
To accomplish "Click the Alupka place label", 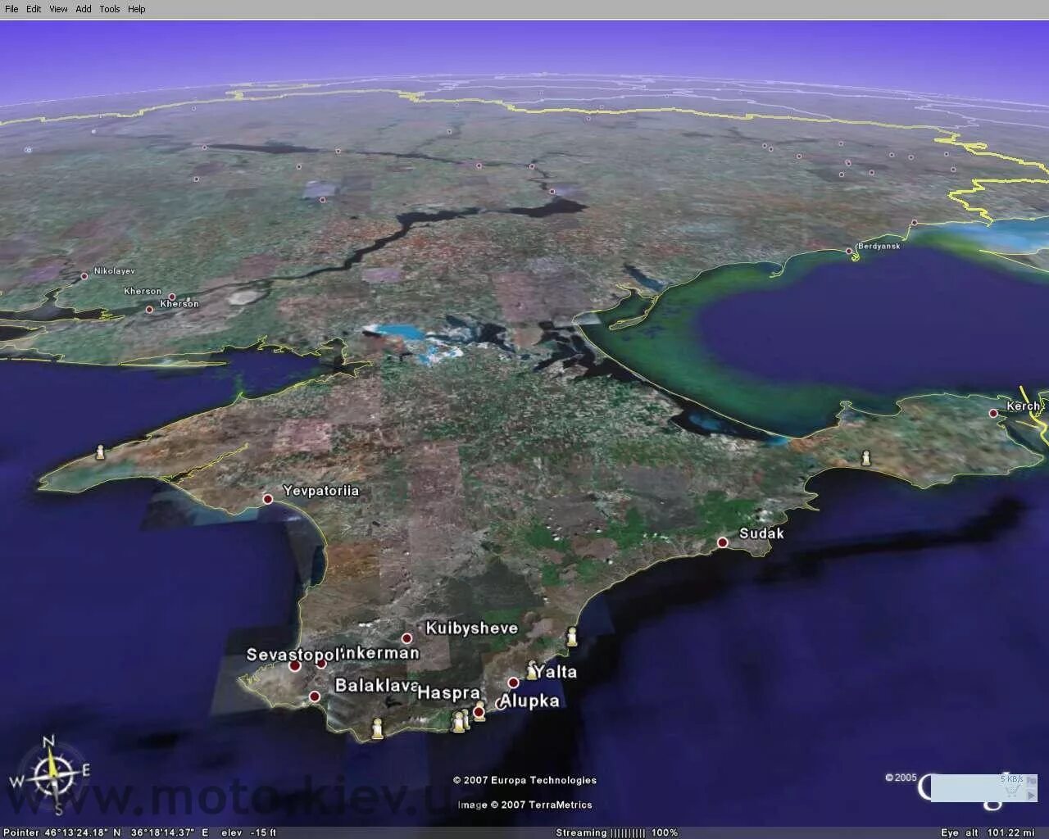I will pos(529,701).
